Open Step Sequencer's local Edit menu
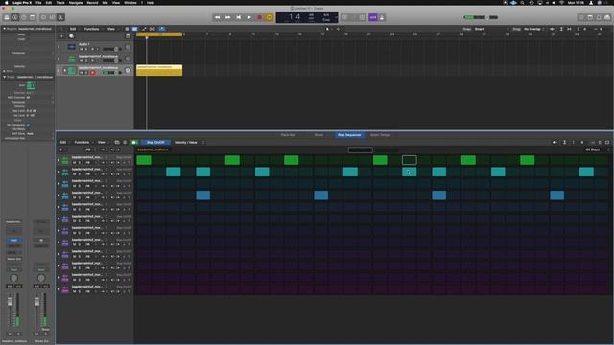This screenshot has height=345, width=614. [63, 143]
